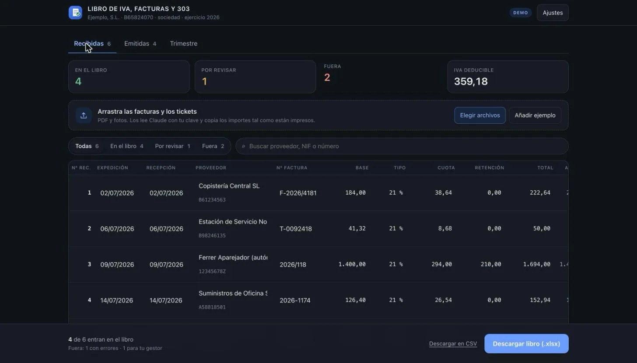This screenshot has height=363, width=637.
Task: Click the BASE column header
Action: 362,168
